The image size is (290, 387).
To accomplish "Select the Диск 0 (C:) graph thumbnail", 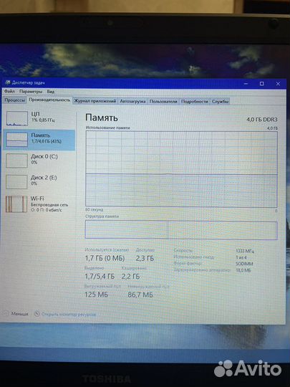I will click(x=16, y=161).
